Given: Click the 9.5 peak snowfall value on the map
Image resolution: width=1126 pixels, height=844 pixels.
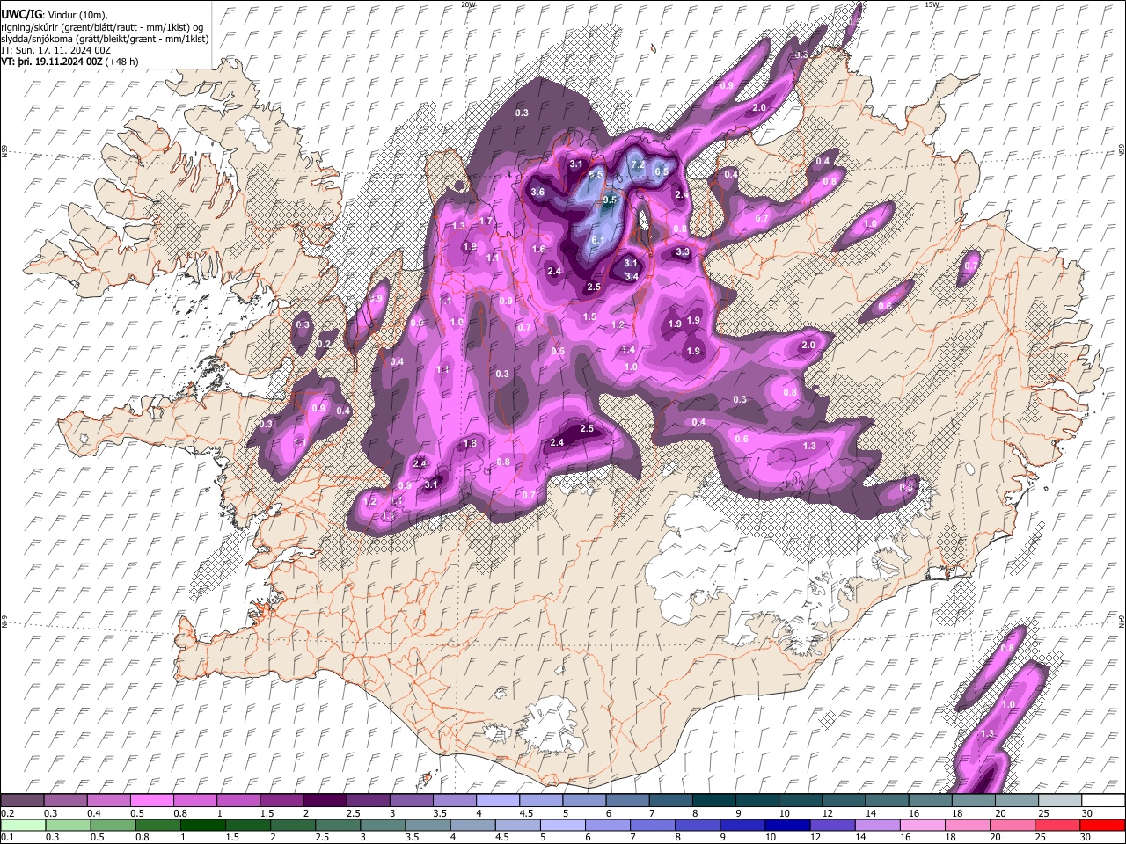Looking at the screenshot, I should (x=611, y=200).
